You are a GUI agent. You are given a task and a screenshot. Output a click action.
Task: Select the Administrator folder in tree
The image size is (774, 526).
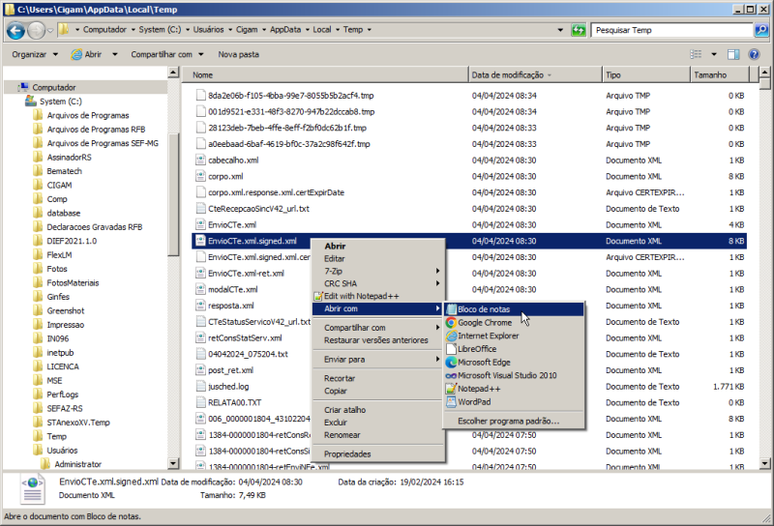(x=77, y=464)
